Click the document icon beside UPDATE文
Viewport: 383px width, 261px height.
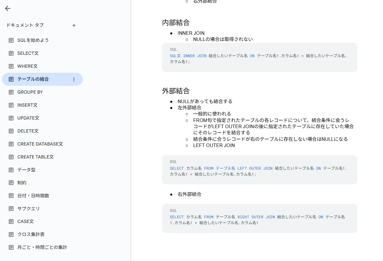(x=11, y=118)
